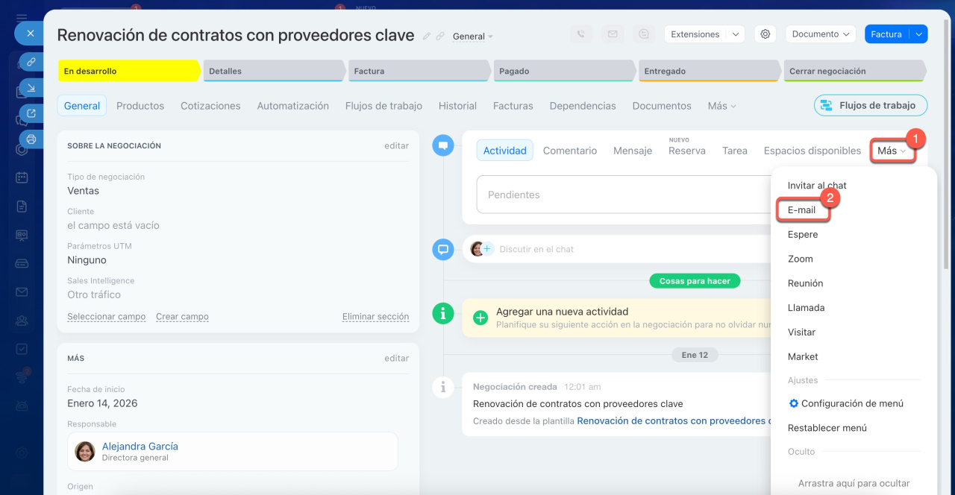Image resolution: width=955 pixels, height=495 pixels.
Task: Select E-mail from the dropdown menu
Action: point(801,210)
